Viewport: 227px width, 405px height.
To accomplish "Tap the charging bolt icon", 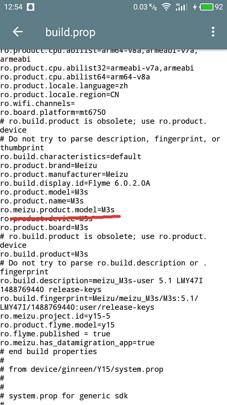I will pos(195,7).
